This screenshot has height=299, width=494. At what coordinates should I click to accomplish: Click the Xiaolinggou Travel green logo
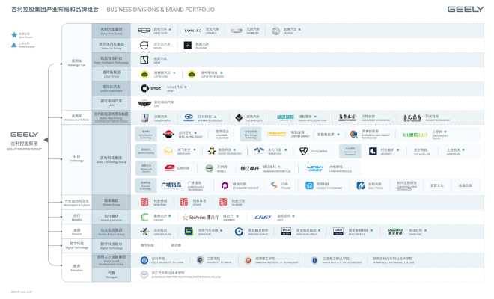[415, 135]
